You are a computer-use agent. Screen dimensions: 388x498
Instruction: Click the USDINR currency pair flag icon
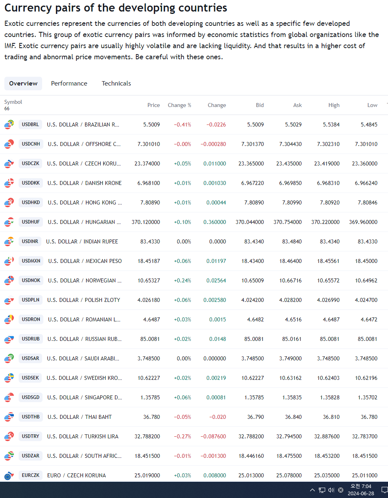[x=9, y=241]
